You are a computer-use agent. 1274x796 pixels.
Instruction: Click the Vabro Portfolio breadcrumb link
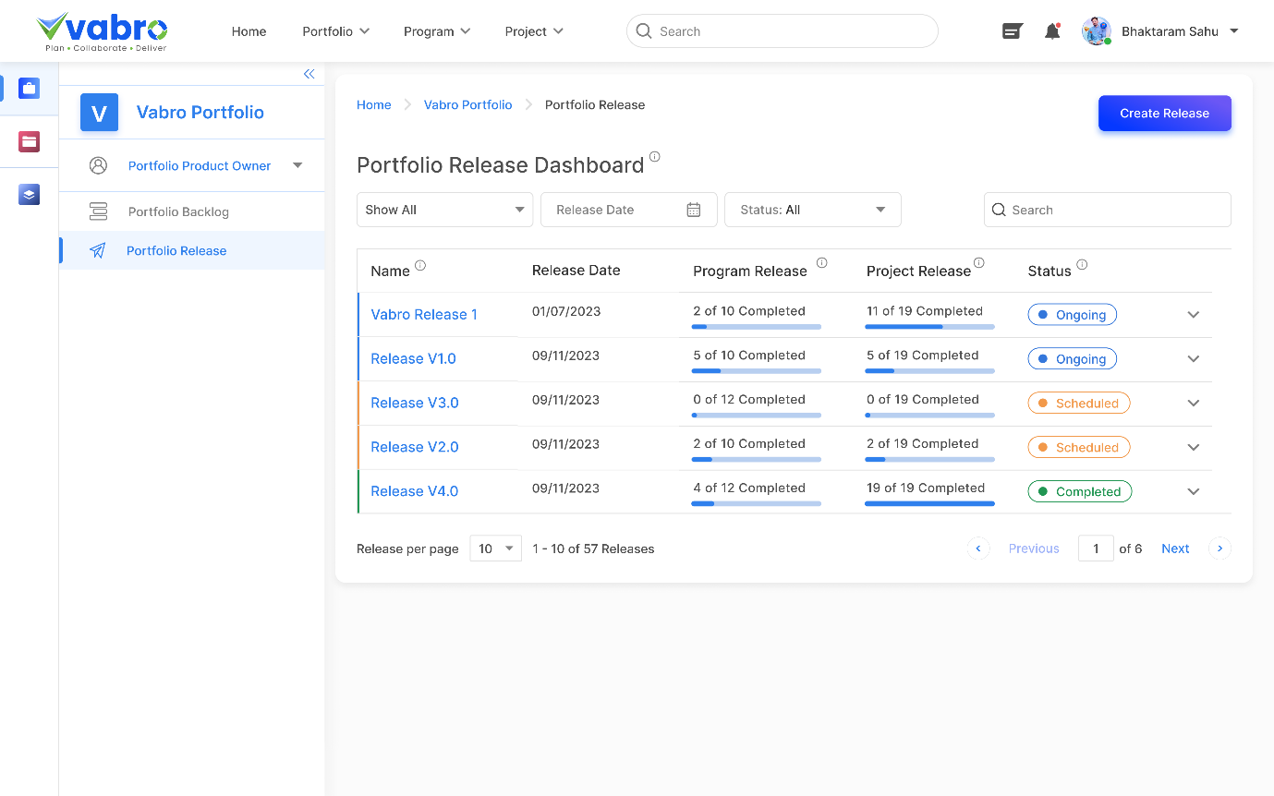(x=467, y=105)
